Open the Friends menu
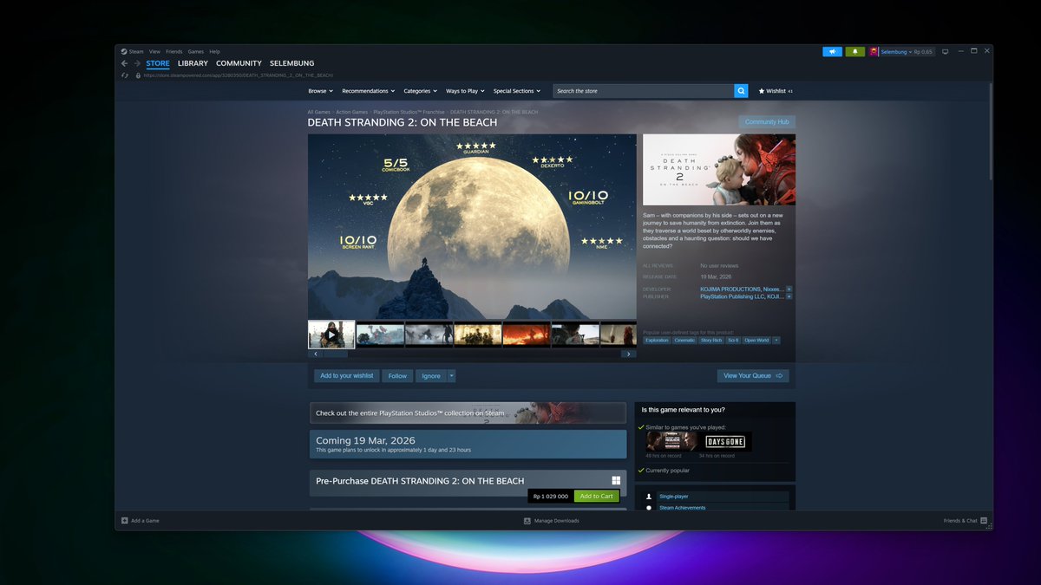 [174, 52]
